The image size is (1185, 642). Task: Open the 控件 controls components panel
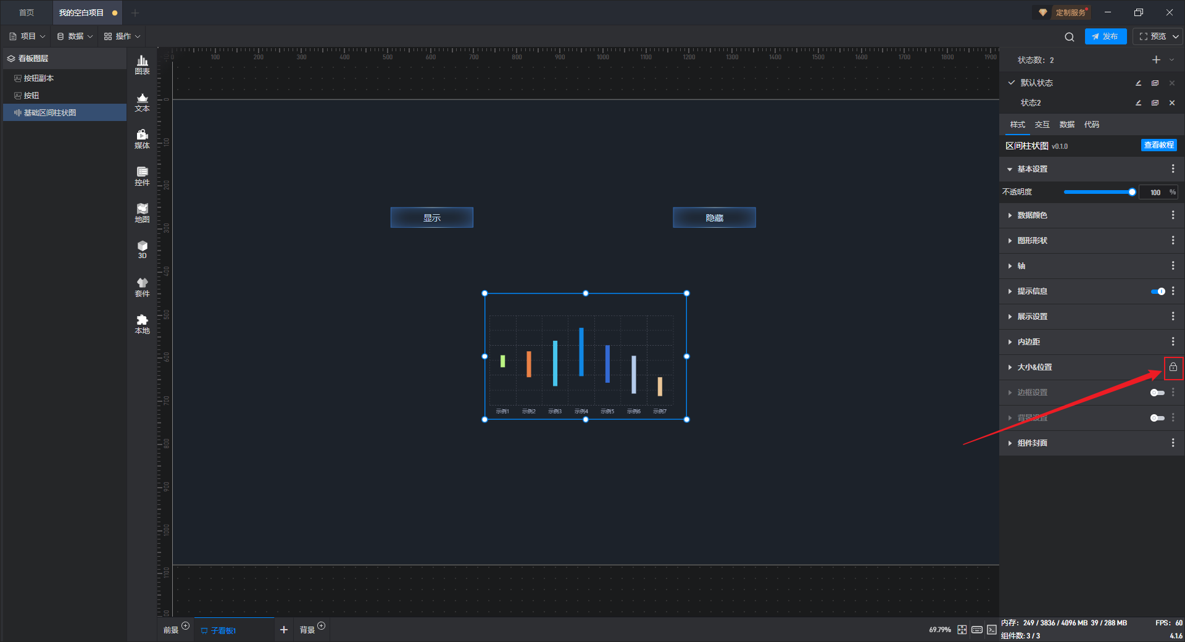click(142, 176)
